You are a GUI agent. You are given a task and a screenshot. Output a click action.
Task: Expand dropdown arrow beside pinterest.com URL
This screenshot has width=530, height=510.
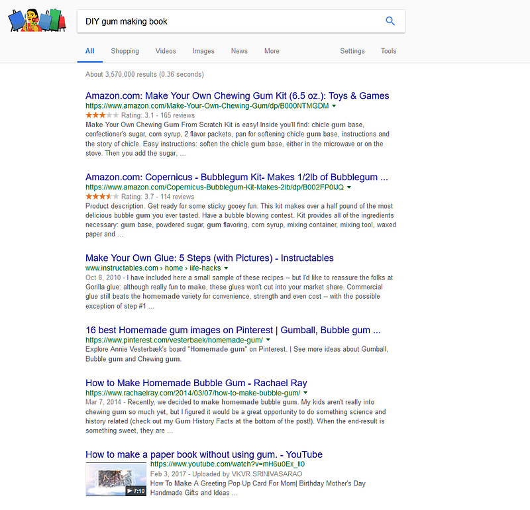[268, 340]
